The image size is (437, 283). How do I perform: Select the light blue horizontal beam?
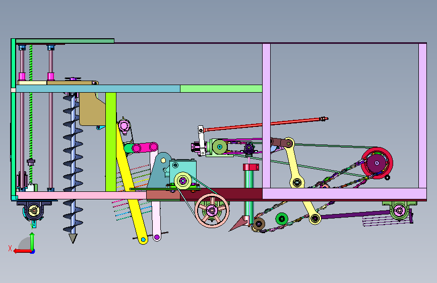(98, 89)
